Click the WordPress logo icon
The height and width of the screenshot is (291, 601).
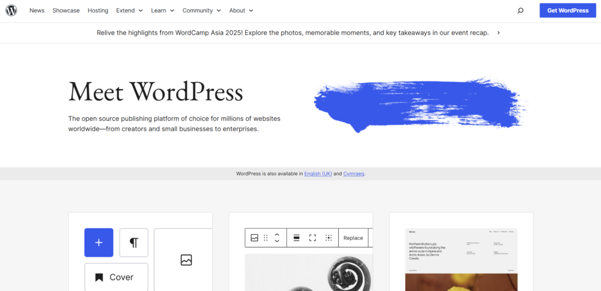tap(11, 11)
